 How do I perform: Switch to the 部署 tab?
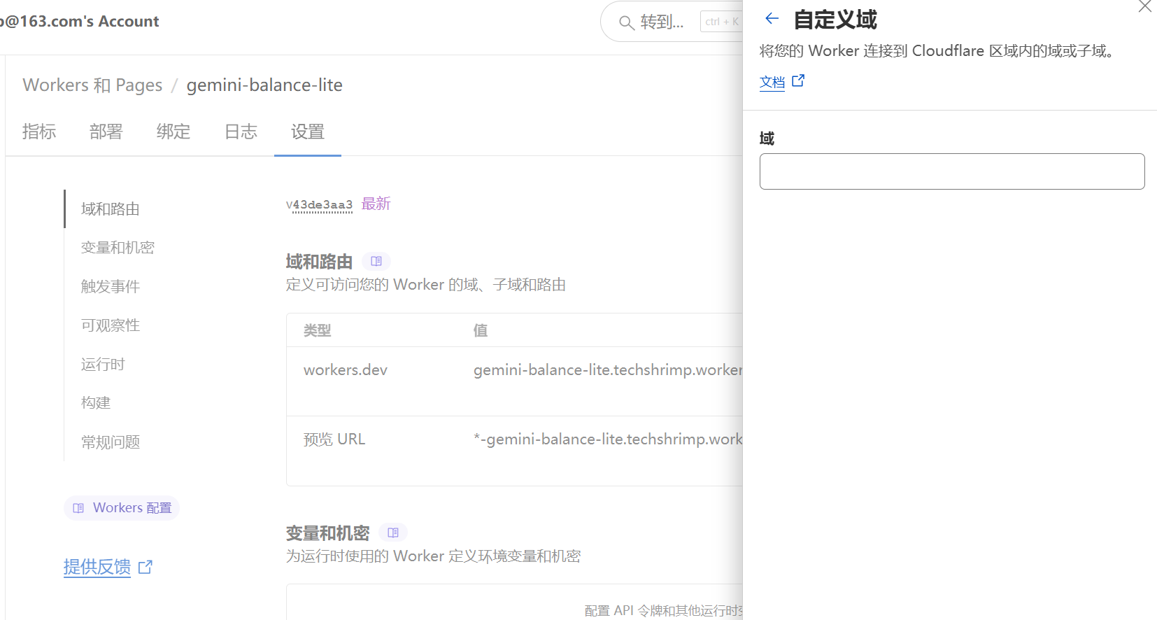click(x=106, y=132)
